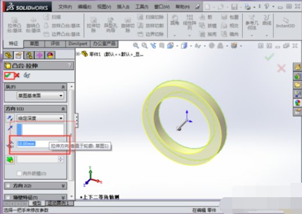Click the 拉伸凸台/基体 tool

click(x=15, y=25)
